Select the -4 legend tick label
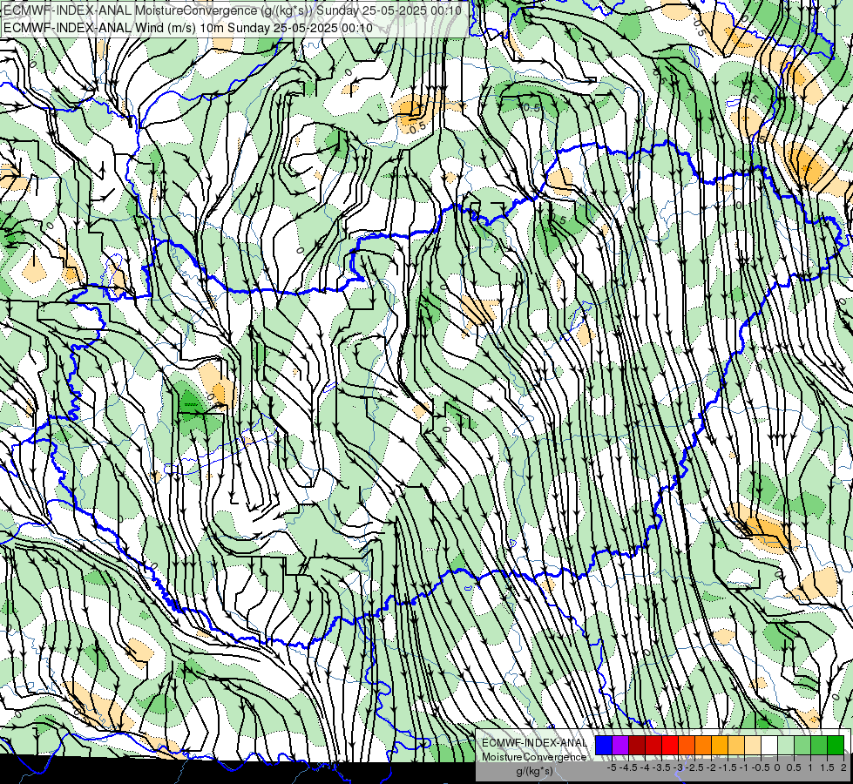Screen dimensions: 853x784 645,767
